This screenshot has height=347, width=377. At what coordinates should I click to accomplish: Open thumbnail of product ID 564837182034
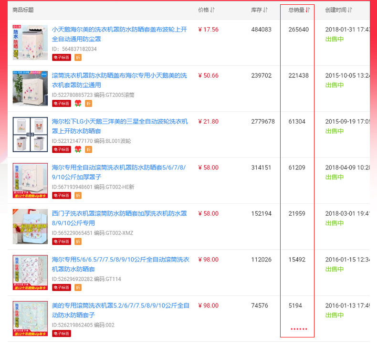click(x=30, y=42)
